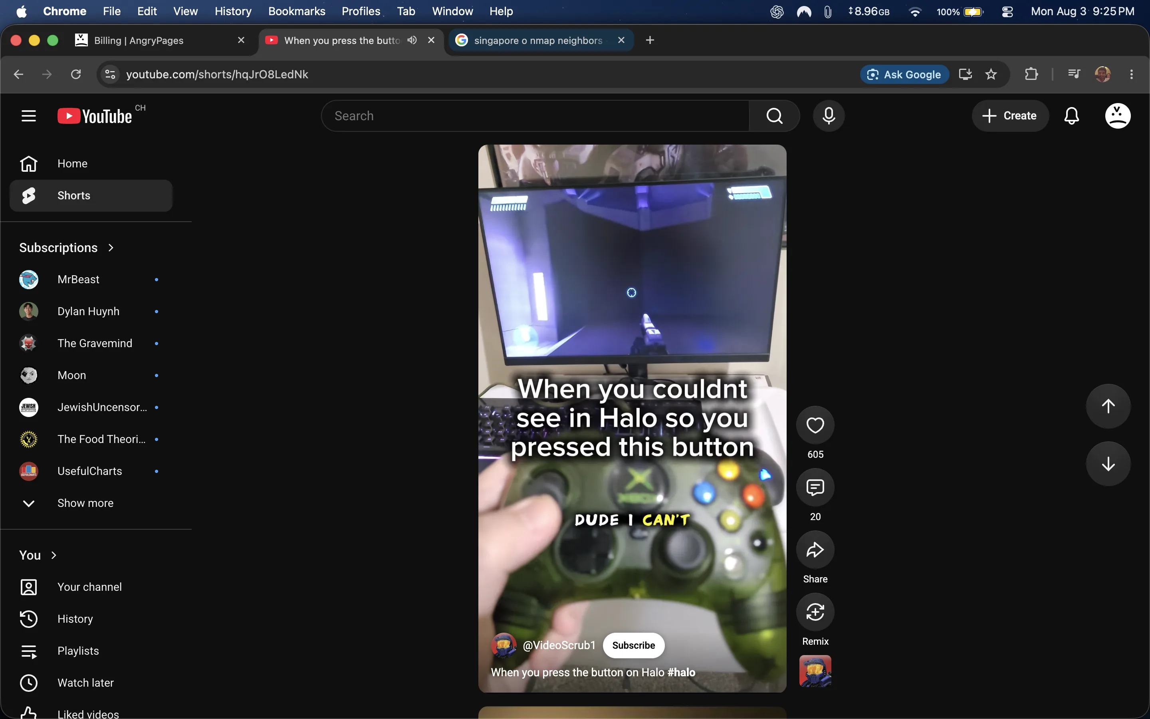1150x719 pixels.
Task: Expand the You section chevron
Action: tap(54, 555)
